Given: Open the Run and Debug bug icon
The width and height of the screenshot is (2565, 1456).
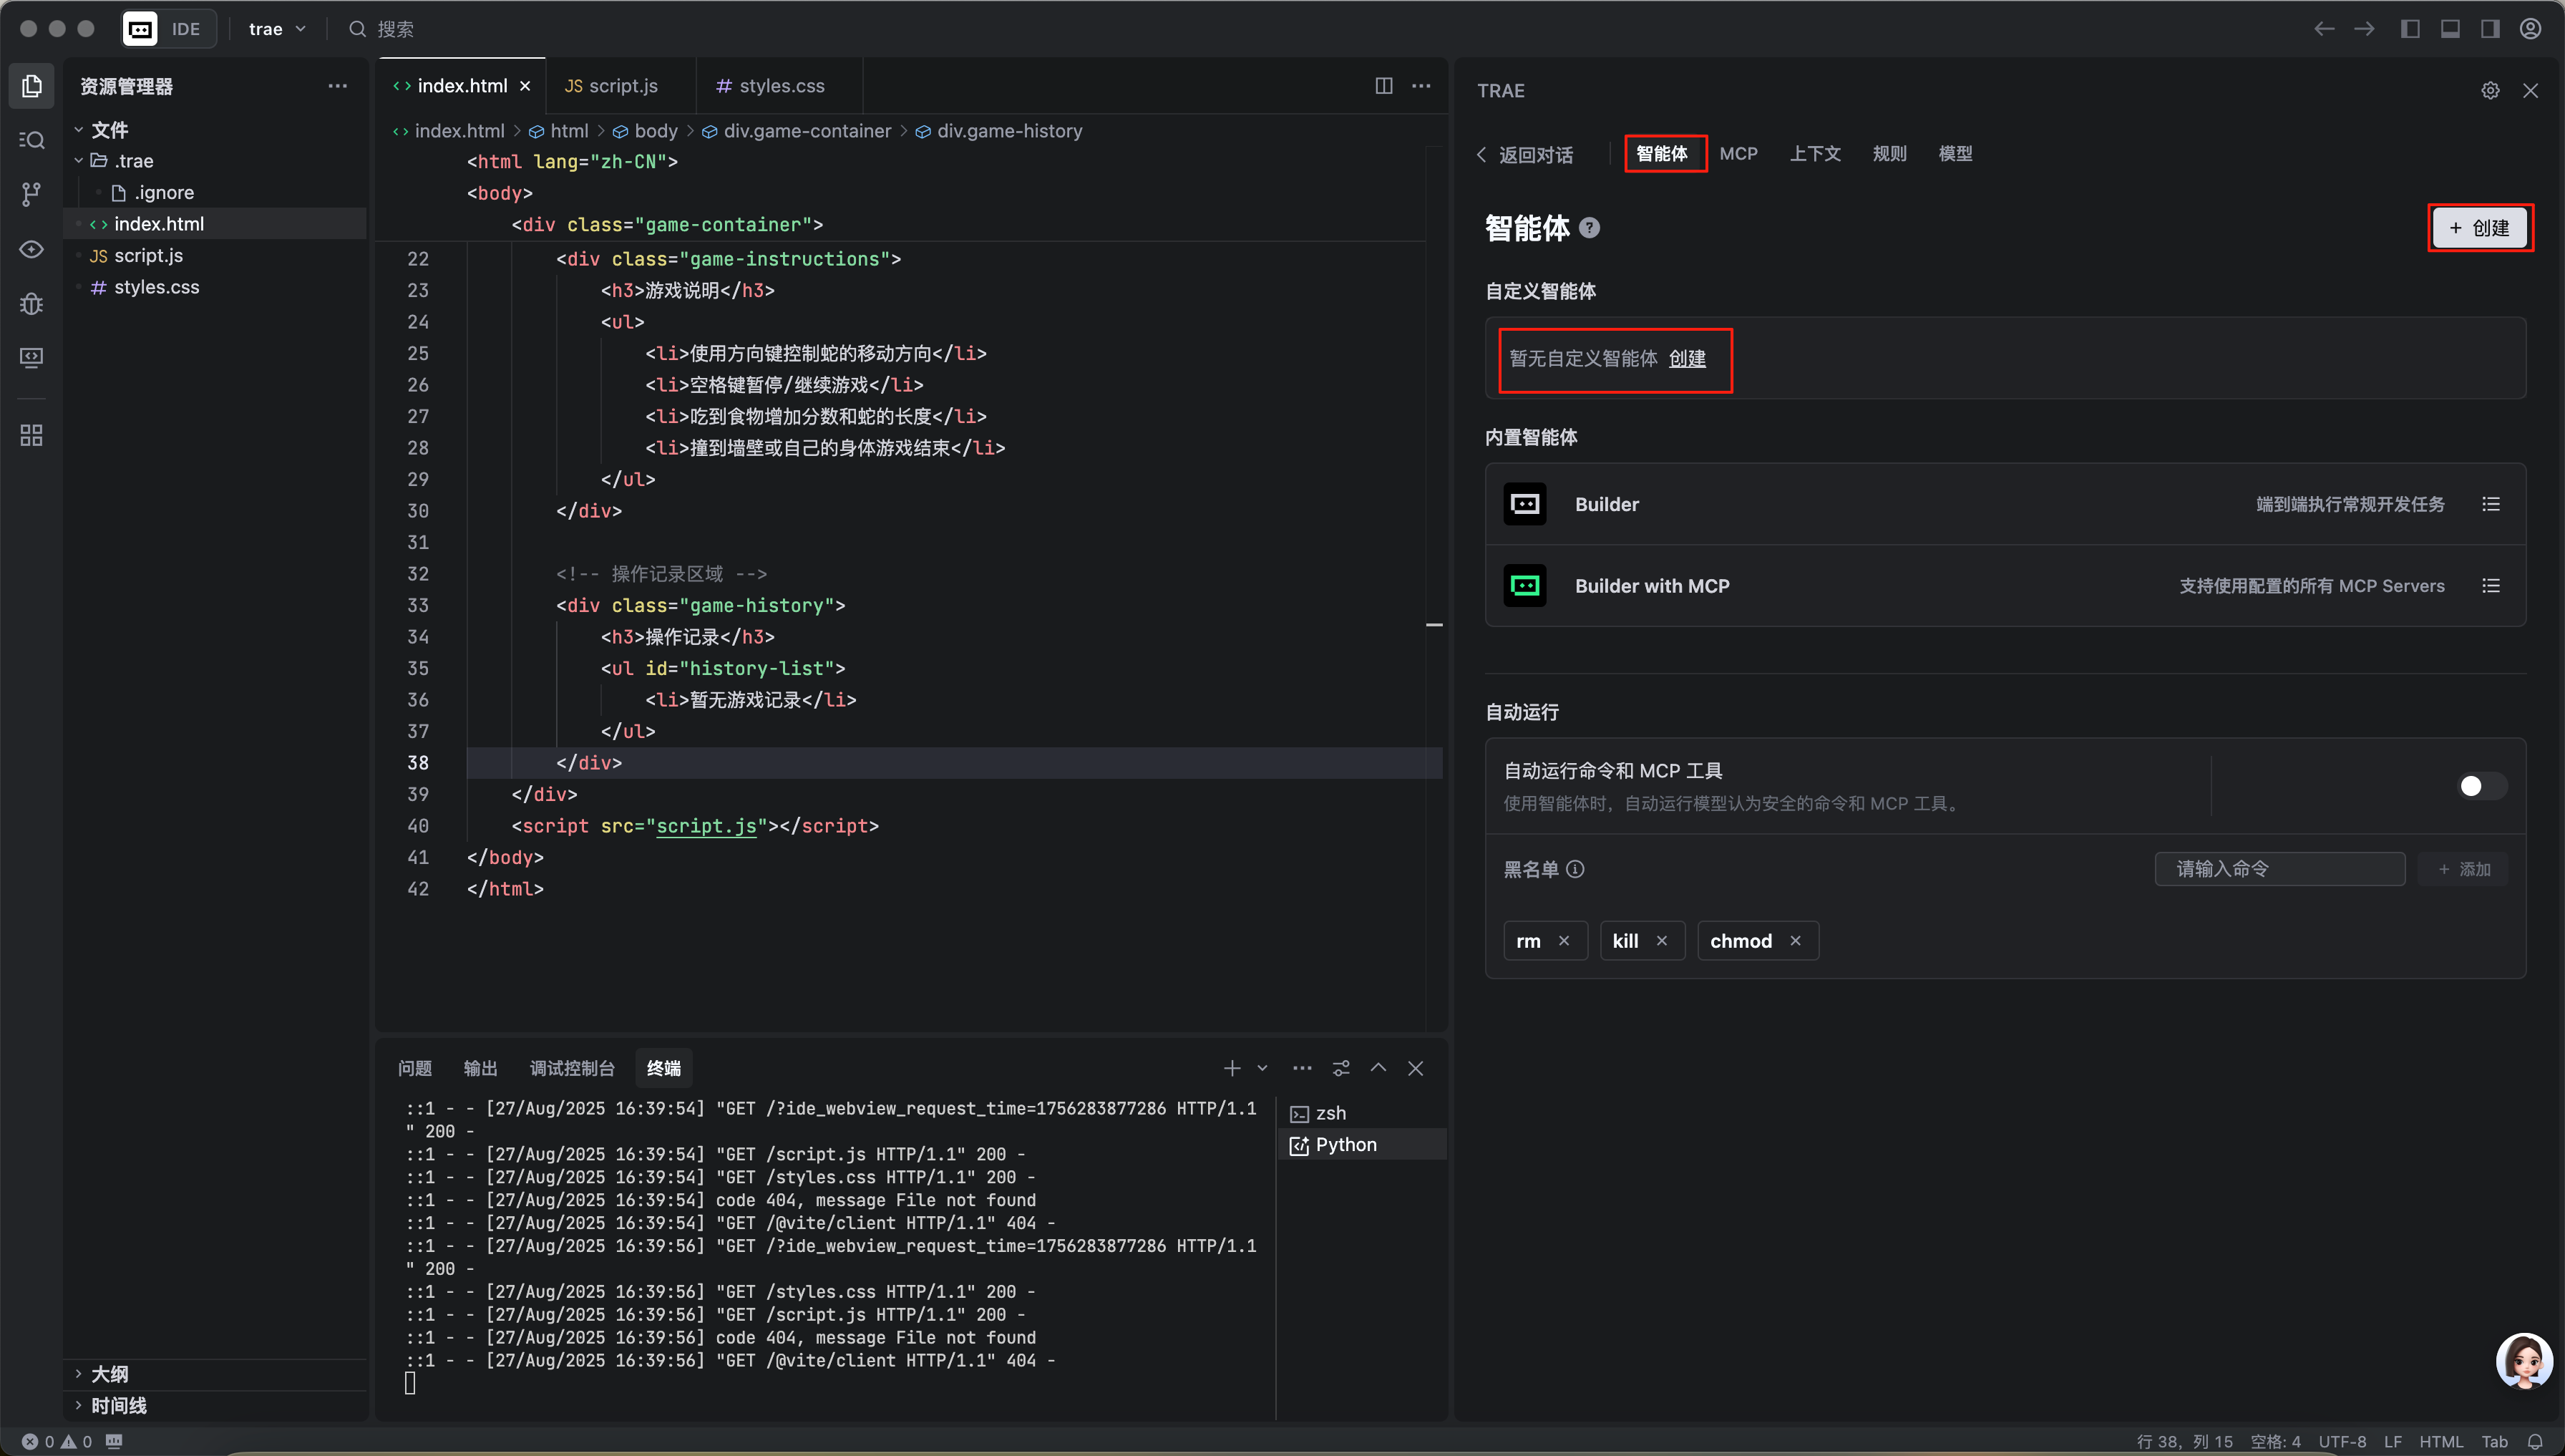Looking at the screenshot, I should (x=31, y=303).
